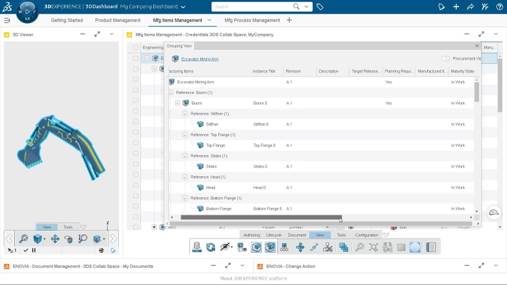Click the notebook list icon at toolbar end

[x=431, y=247]
